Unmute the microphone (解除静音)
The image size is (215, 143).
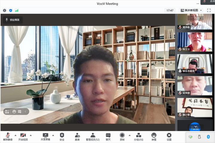[x=8, y=136]
